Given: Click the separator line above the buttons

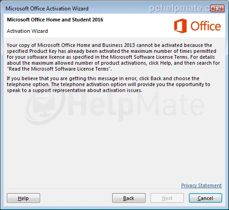Looking at the screenshot, I should click(x=114, y=189).
